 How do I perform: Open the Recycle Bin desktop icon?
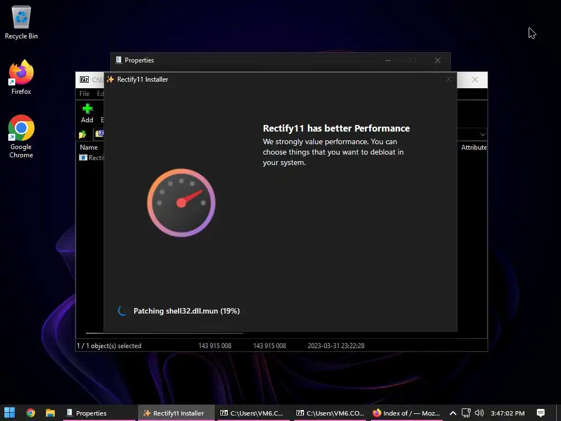pyautogui.click(x=21, y=22)
